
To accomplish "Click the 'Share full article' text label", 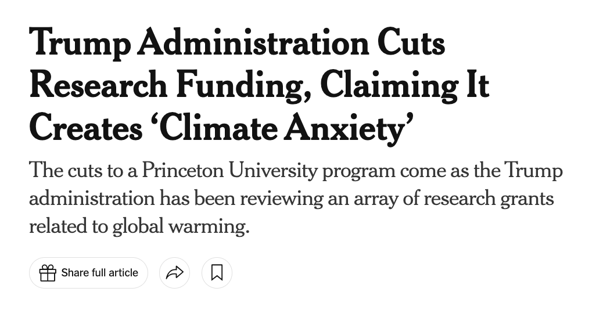I will (x=99, y=273).
